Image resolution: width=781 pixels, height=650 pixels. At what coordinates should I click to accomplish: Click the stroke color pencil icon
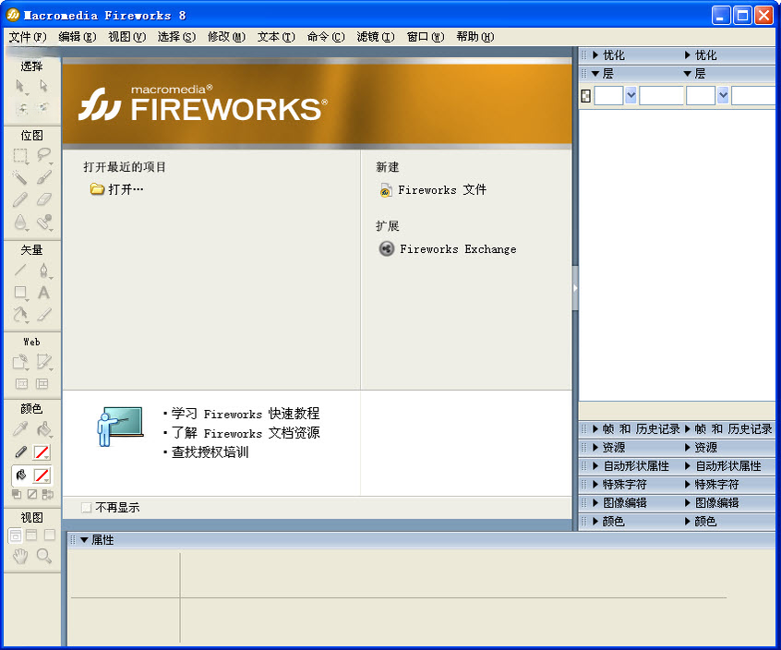(20, 452)
